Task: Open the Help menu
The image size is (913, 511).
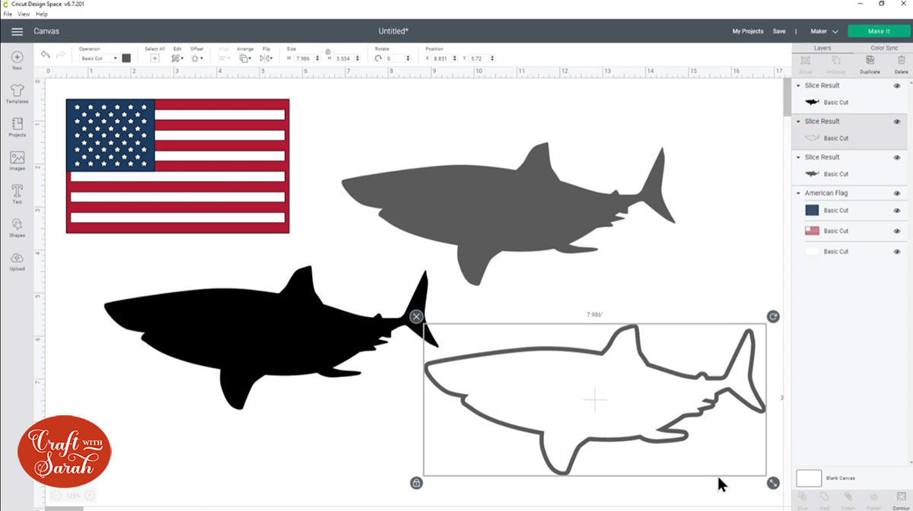Action: point(41,14)
